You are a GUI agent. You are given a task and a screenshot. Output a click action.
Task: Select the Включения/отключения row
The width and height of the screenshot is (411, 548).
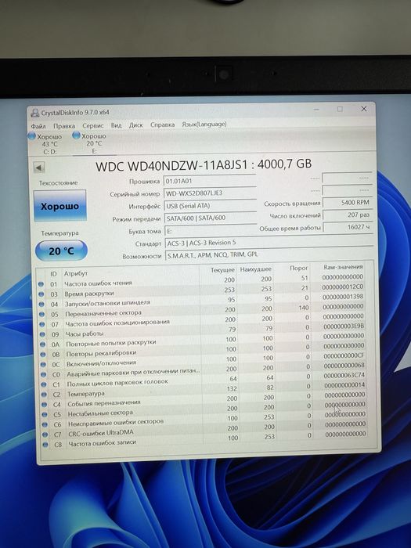click(204, 360)
